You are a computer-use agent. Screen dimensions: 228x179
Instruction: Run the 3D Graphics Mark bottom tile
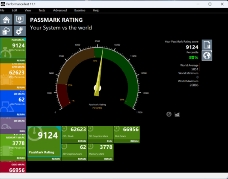tap(110, 141)
